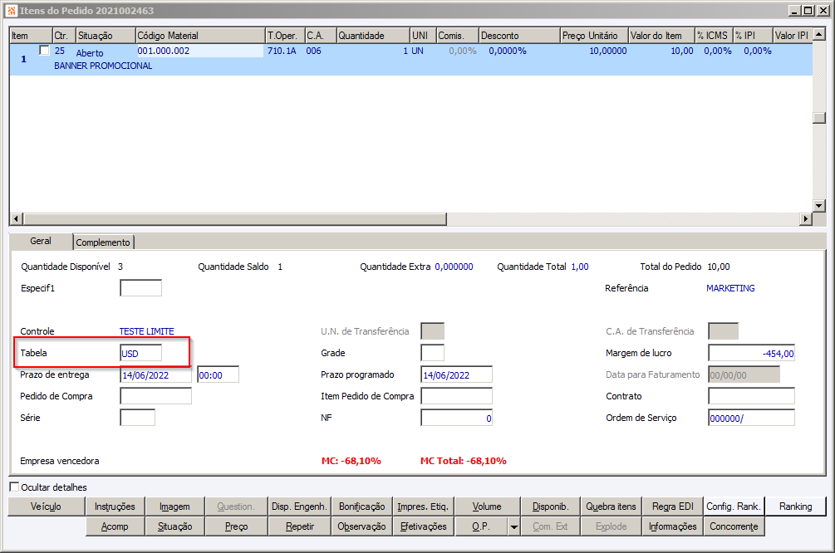
Task: Expand the O.P. button dropdown arrow
Action: pyautogui.click(x=514, y=527)
